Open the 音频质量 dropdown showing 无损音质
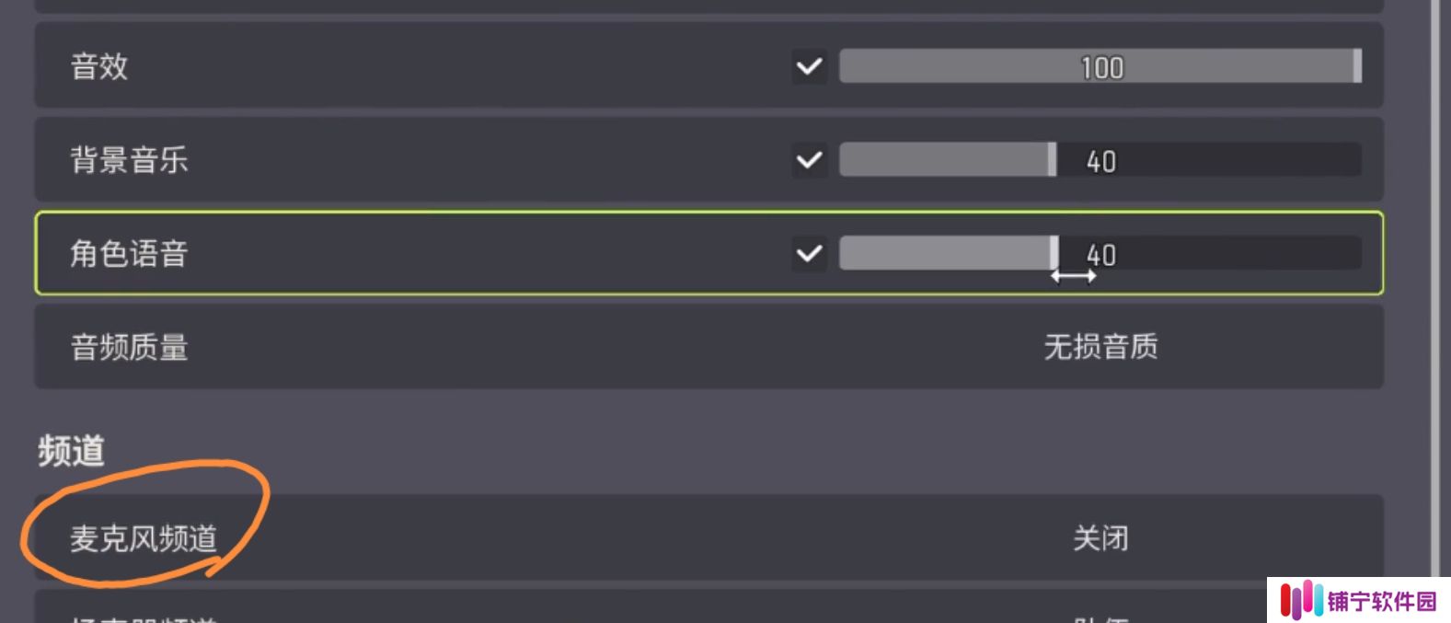Screen dimensions: 1451x623 pos(1100,347)
